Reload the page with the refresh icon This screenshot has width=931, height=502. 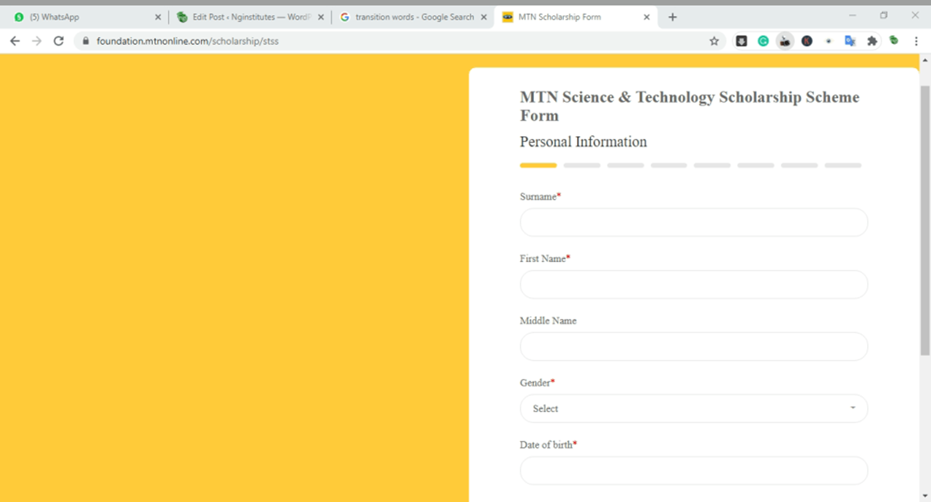click(59, 41)
